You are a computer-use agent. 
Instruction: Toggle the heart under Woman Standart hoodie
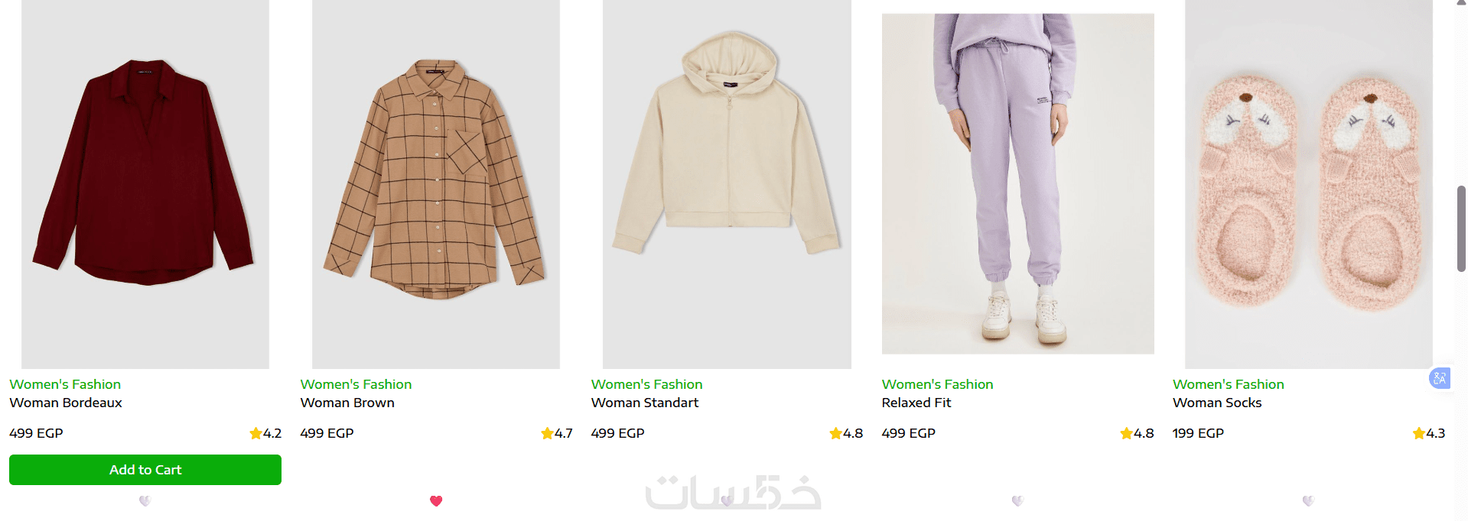click(727, 501)
